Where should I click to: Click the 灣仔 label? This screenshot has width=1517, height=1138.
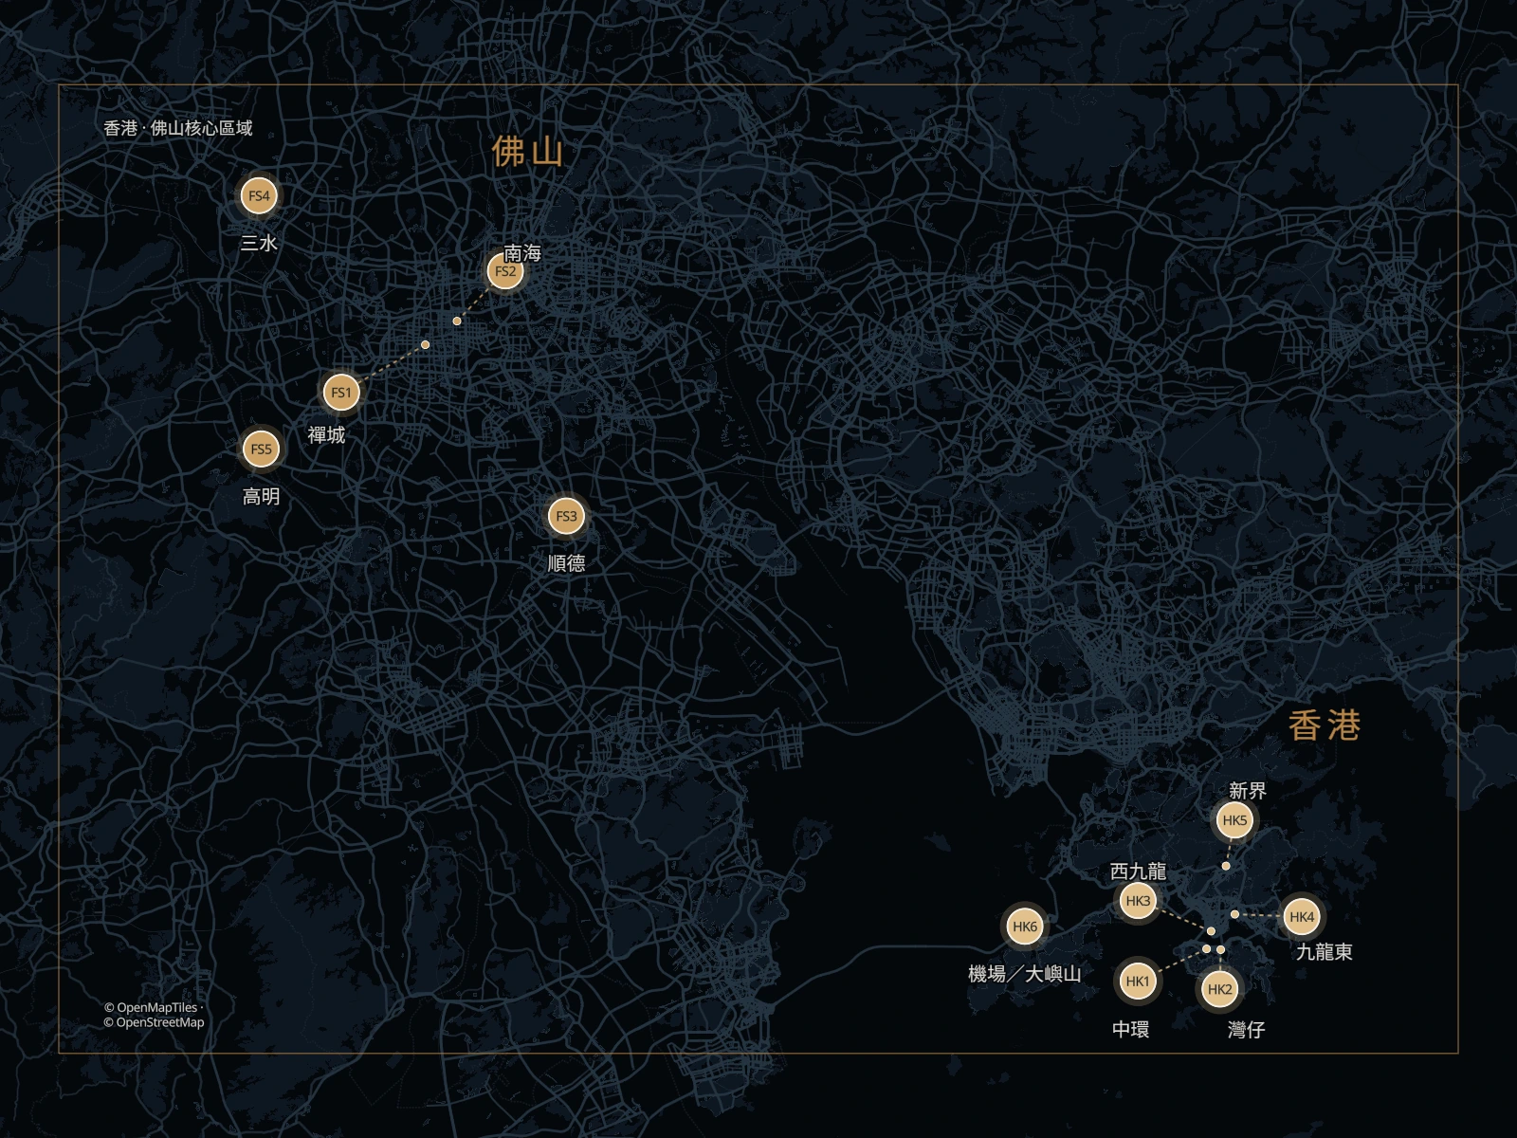click(x=1247, y=1029)
